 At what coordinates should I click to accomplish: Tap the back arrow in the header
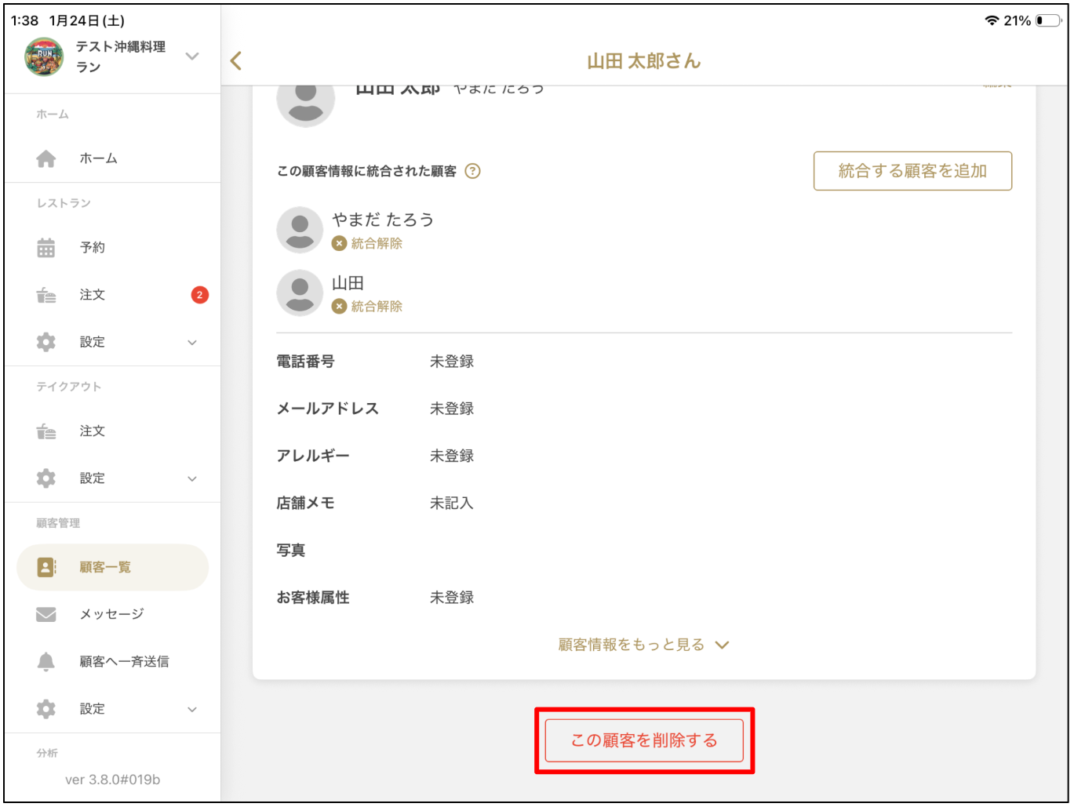click(x=236, y=61)
